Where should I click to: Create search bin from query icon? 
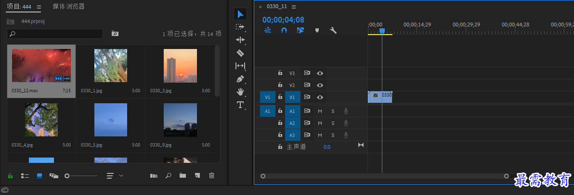point(115,33)
